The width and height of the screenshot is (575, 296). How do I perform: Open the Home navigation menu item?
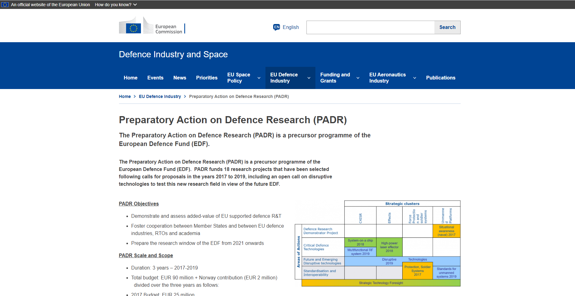point(130,78)
